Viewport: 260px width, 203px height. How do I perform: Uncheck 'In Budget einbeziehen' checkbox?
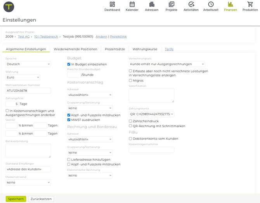69,64
